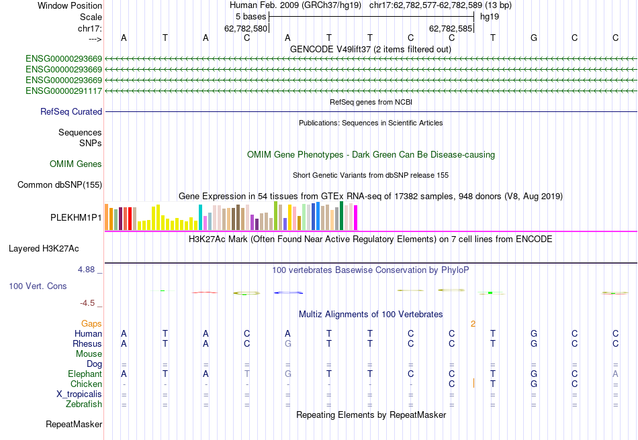
Task: Click 'GENCODE V49lift37 (2 items filtered out)' title
Action: coord(370,49)
